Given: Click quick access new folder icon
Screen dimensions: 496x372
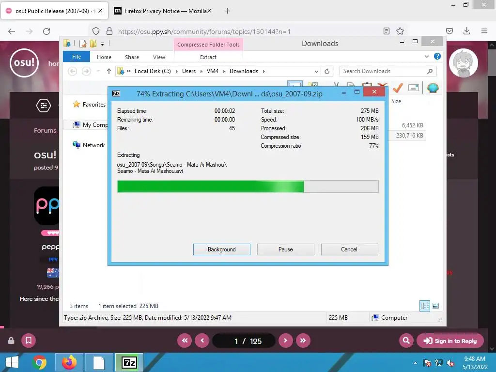Looking at the screenshot, I should [93, 44].
